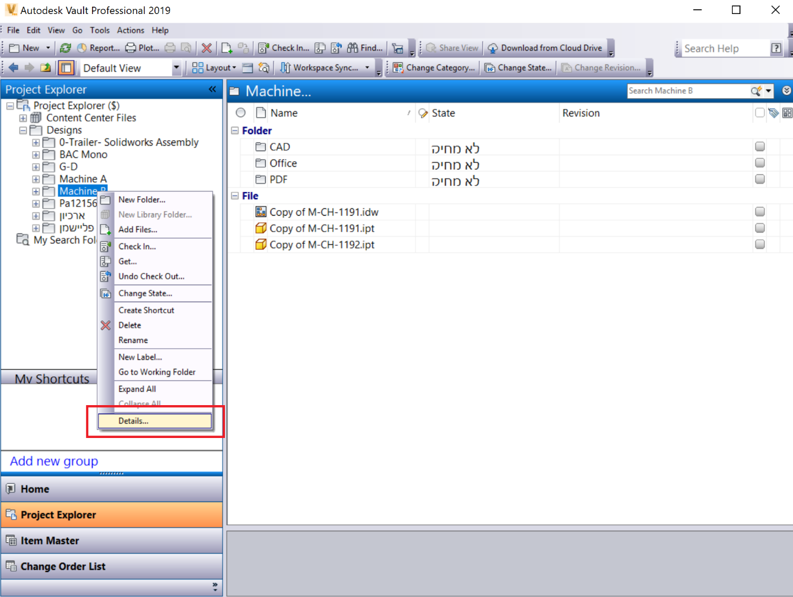Click the Up One Level folder icon

coord(45,67)
